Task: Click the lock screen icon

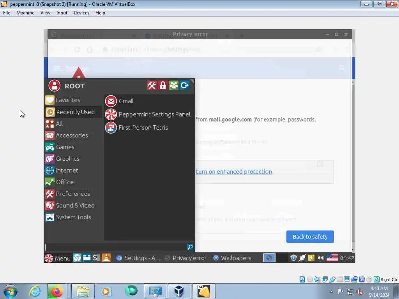Action: coord(162,85)
